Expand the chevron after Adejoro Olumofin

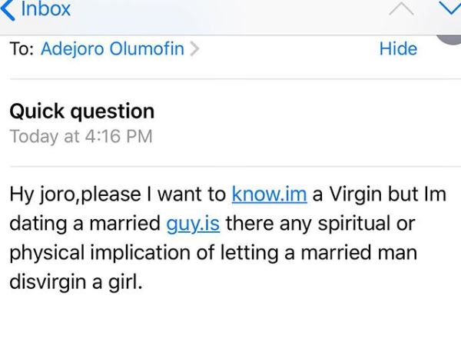click(x=194, y=50)
